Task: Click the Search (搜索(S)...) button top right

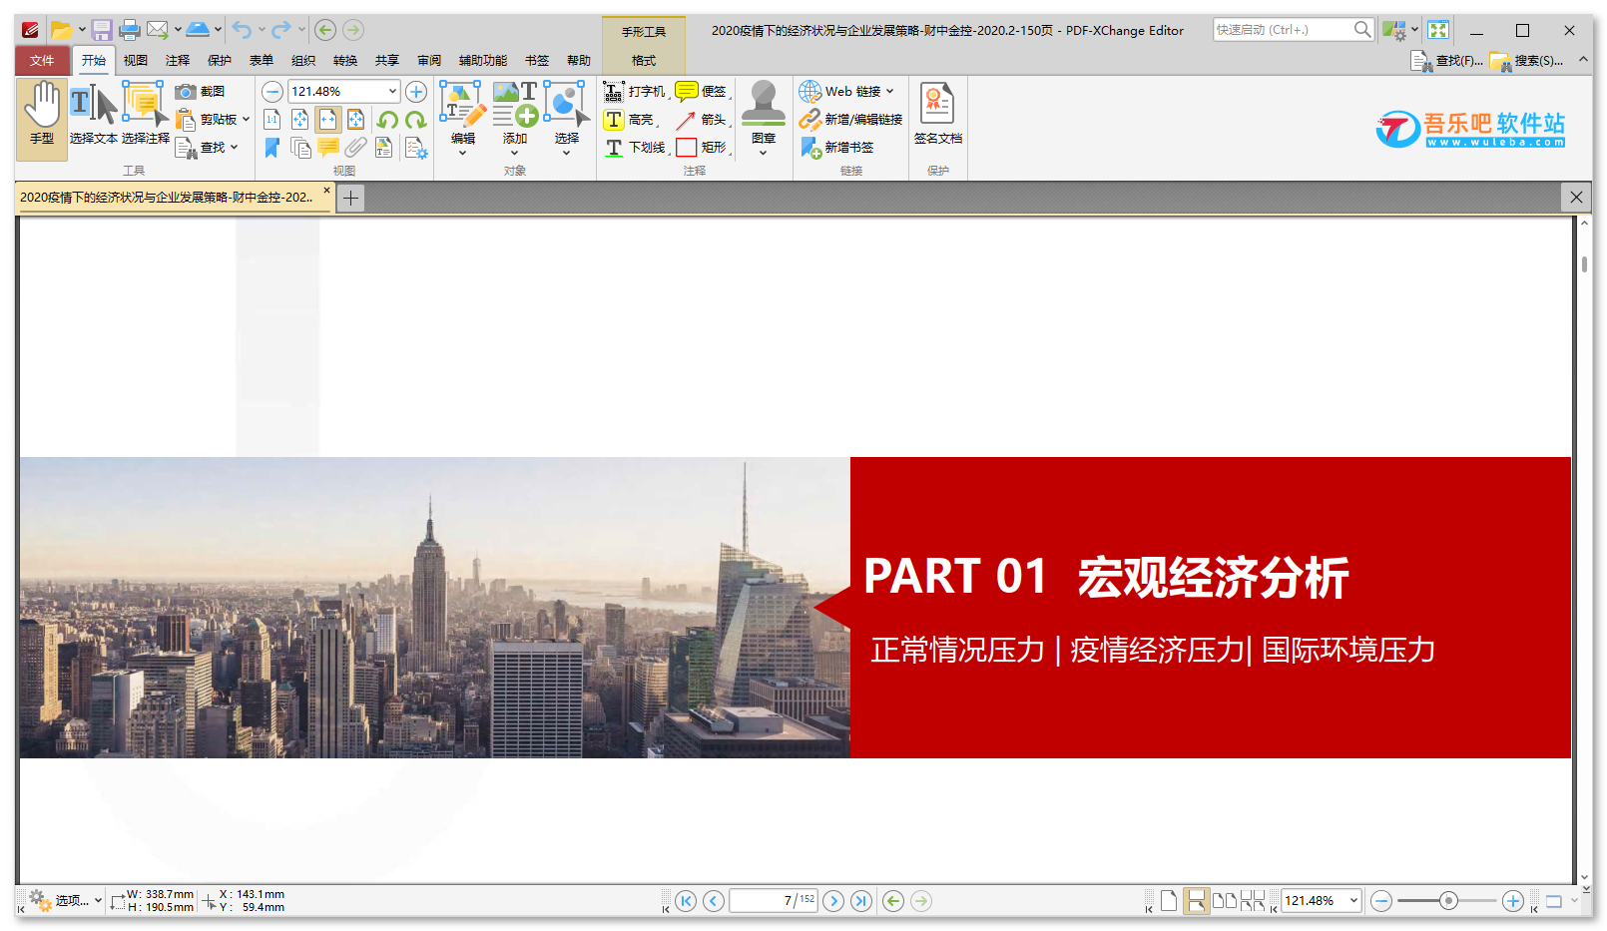Action: [1526, 61]
